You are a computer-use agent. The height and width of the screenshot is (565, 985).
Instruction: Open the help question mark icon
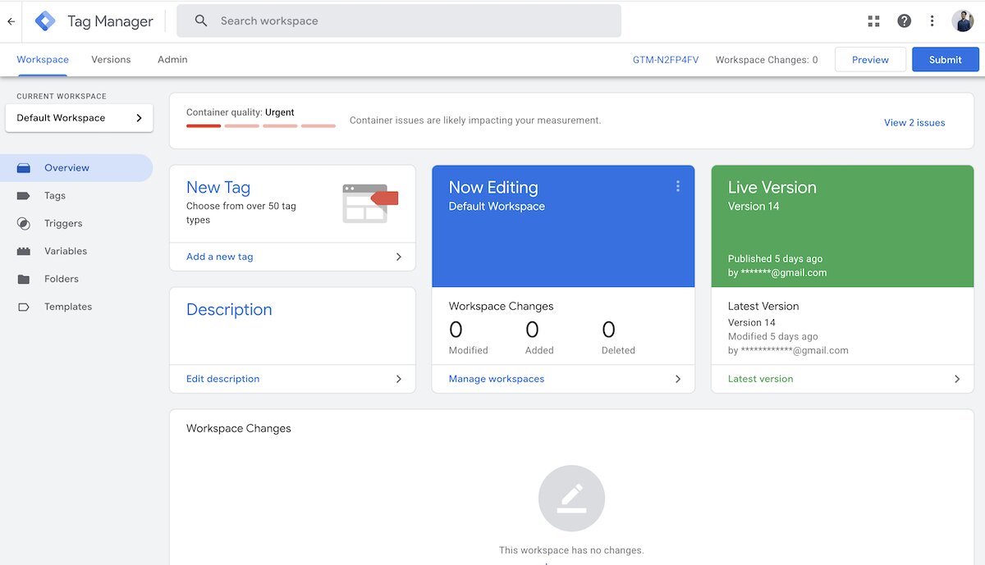point(904,21)
